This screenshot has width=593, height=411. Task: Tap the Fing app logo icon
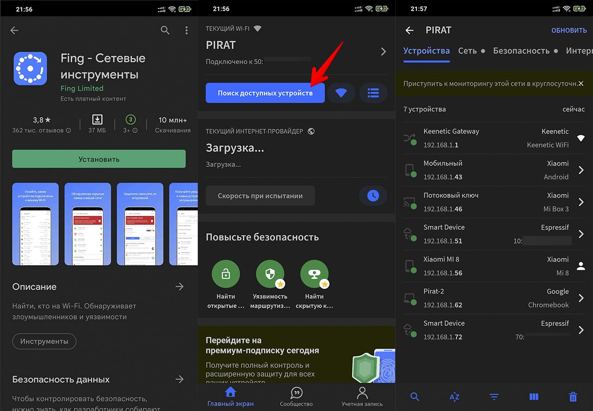(30, 68)
